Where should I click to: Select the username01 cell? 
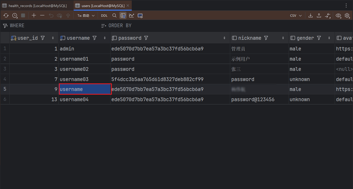click(x=84, y=59)
